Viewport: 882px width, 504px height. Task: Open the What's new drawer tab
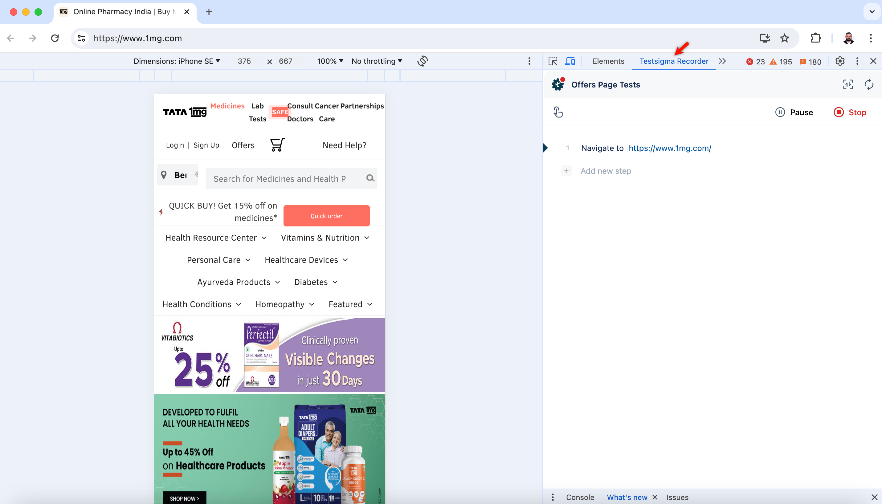(x=627, y=497)
